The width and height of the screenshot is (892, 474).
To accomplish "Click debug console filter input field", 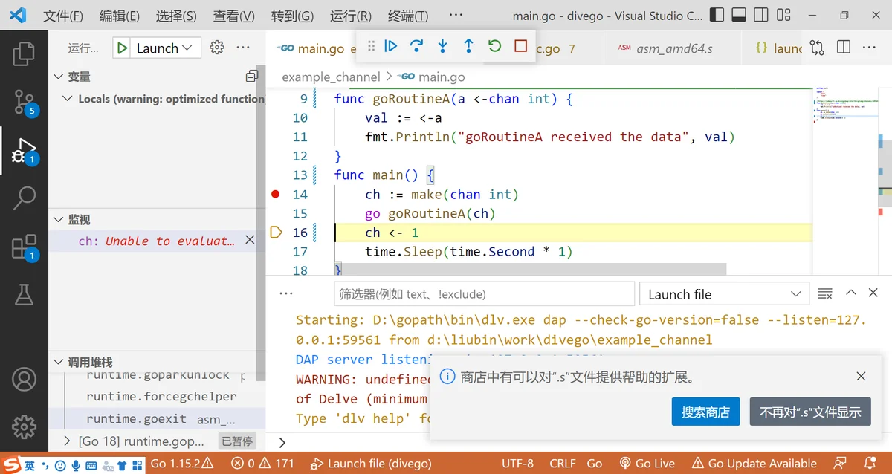I will 483,294.
